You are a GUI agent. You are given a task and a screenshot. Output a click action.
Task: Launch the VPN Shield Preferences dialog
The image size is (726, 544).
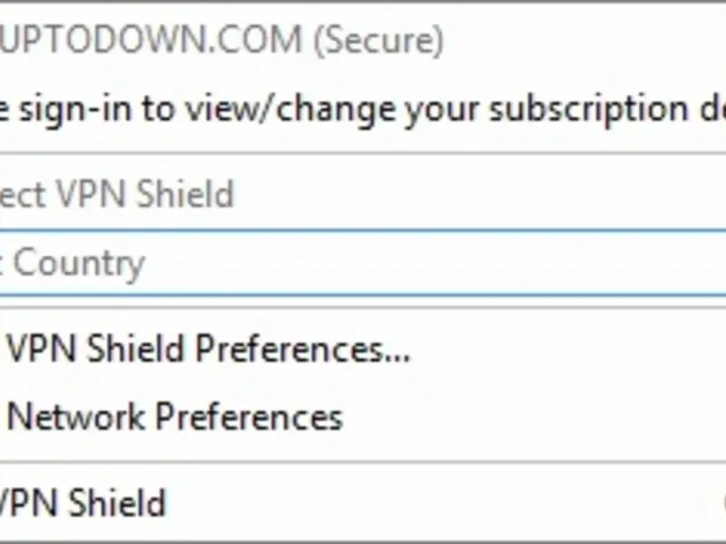click(209, 349)
